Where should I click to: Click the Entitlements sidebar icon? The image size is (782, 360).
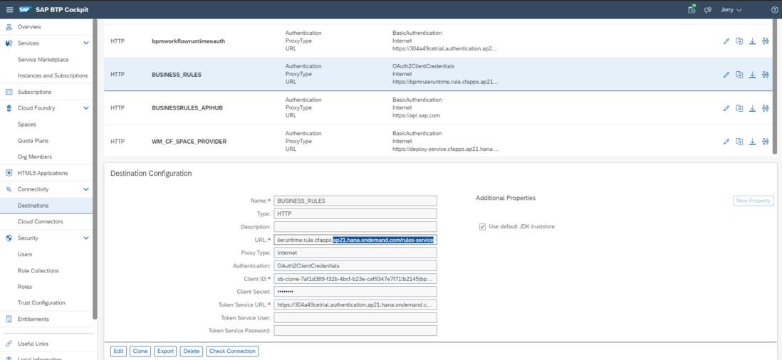click(x=9, y=319)
